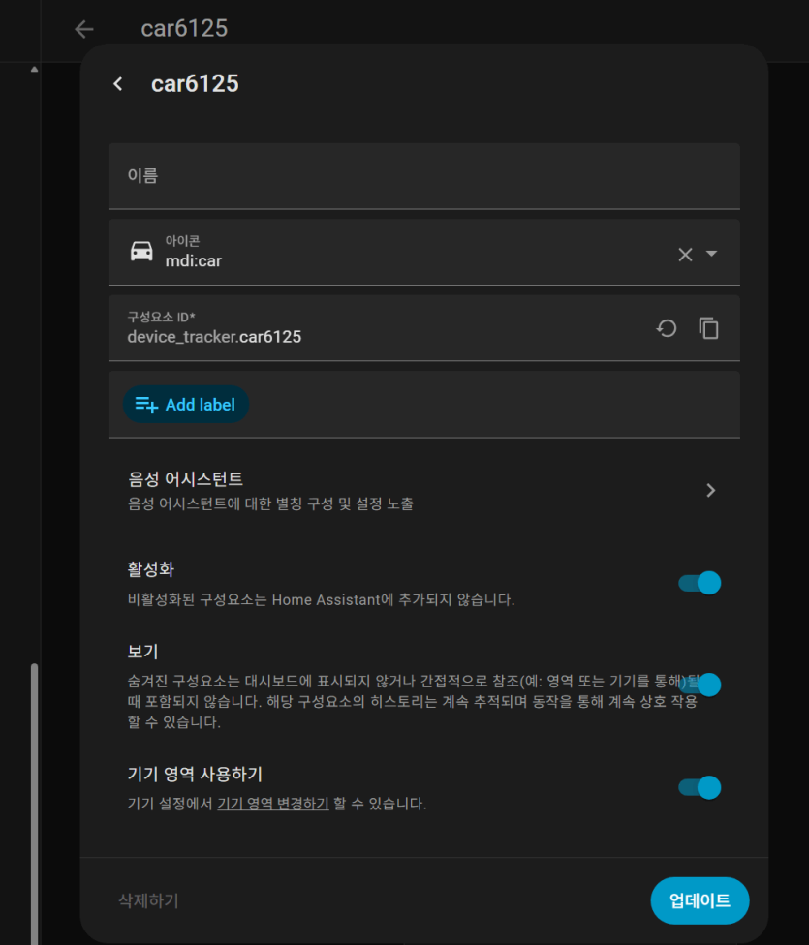The width and height of the screenshot is (809, 945).
Task: Click the 업데이트 button
Action: pos(700,900)
